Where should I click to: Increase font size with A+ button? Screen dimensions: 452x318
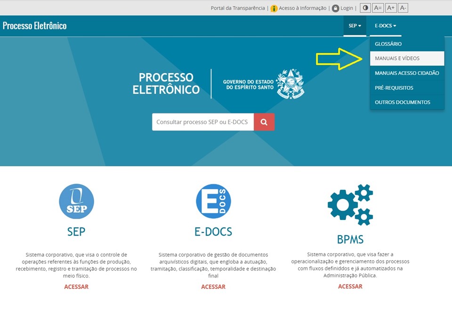click(391, 8)
